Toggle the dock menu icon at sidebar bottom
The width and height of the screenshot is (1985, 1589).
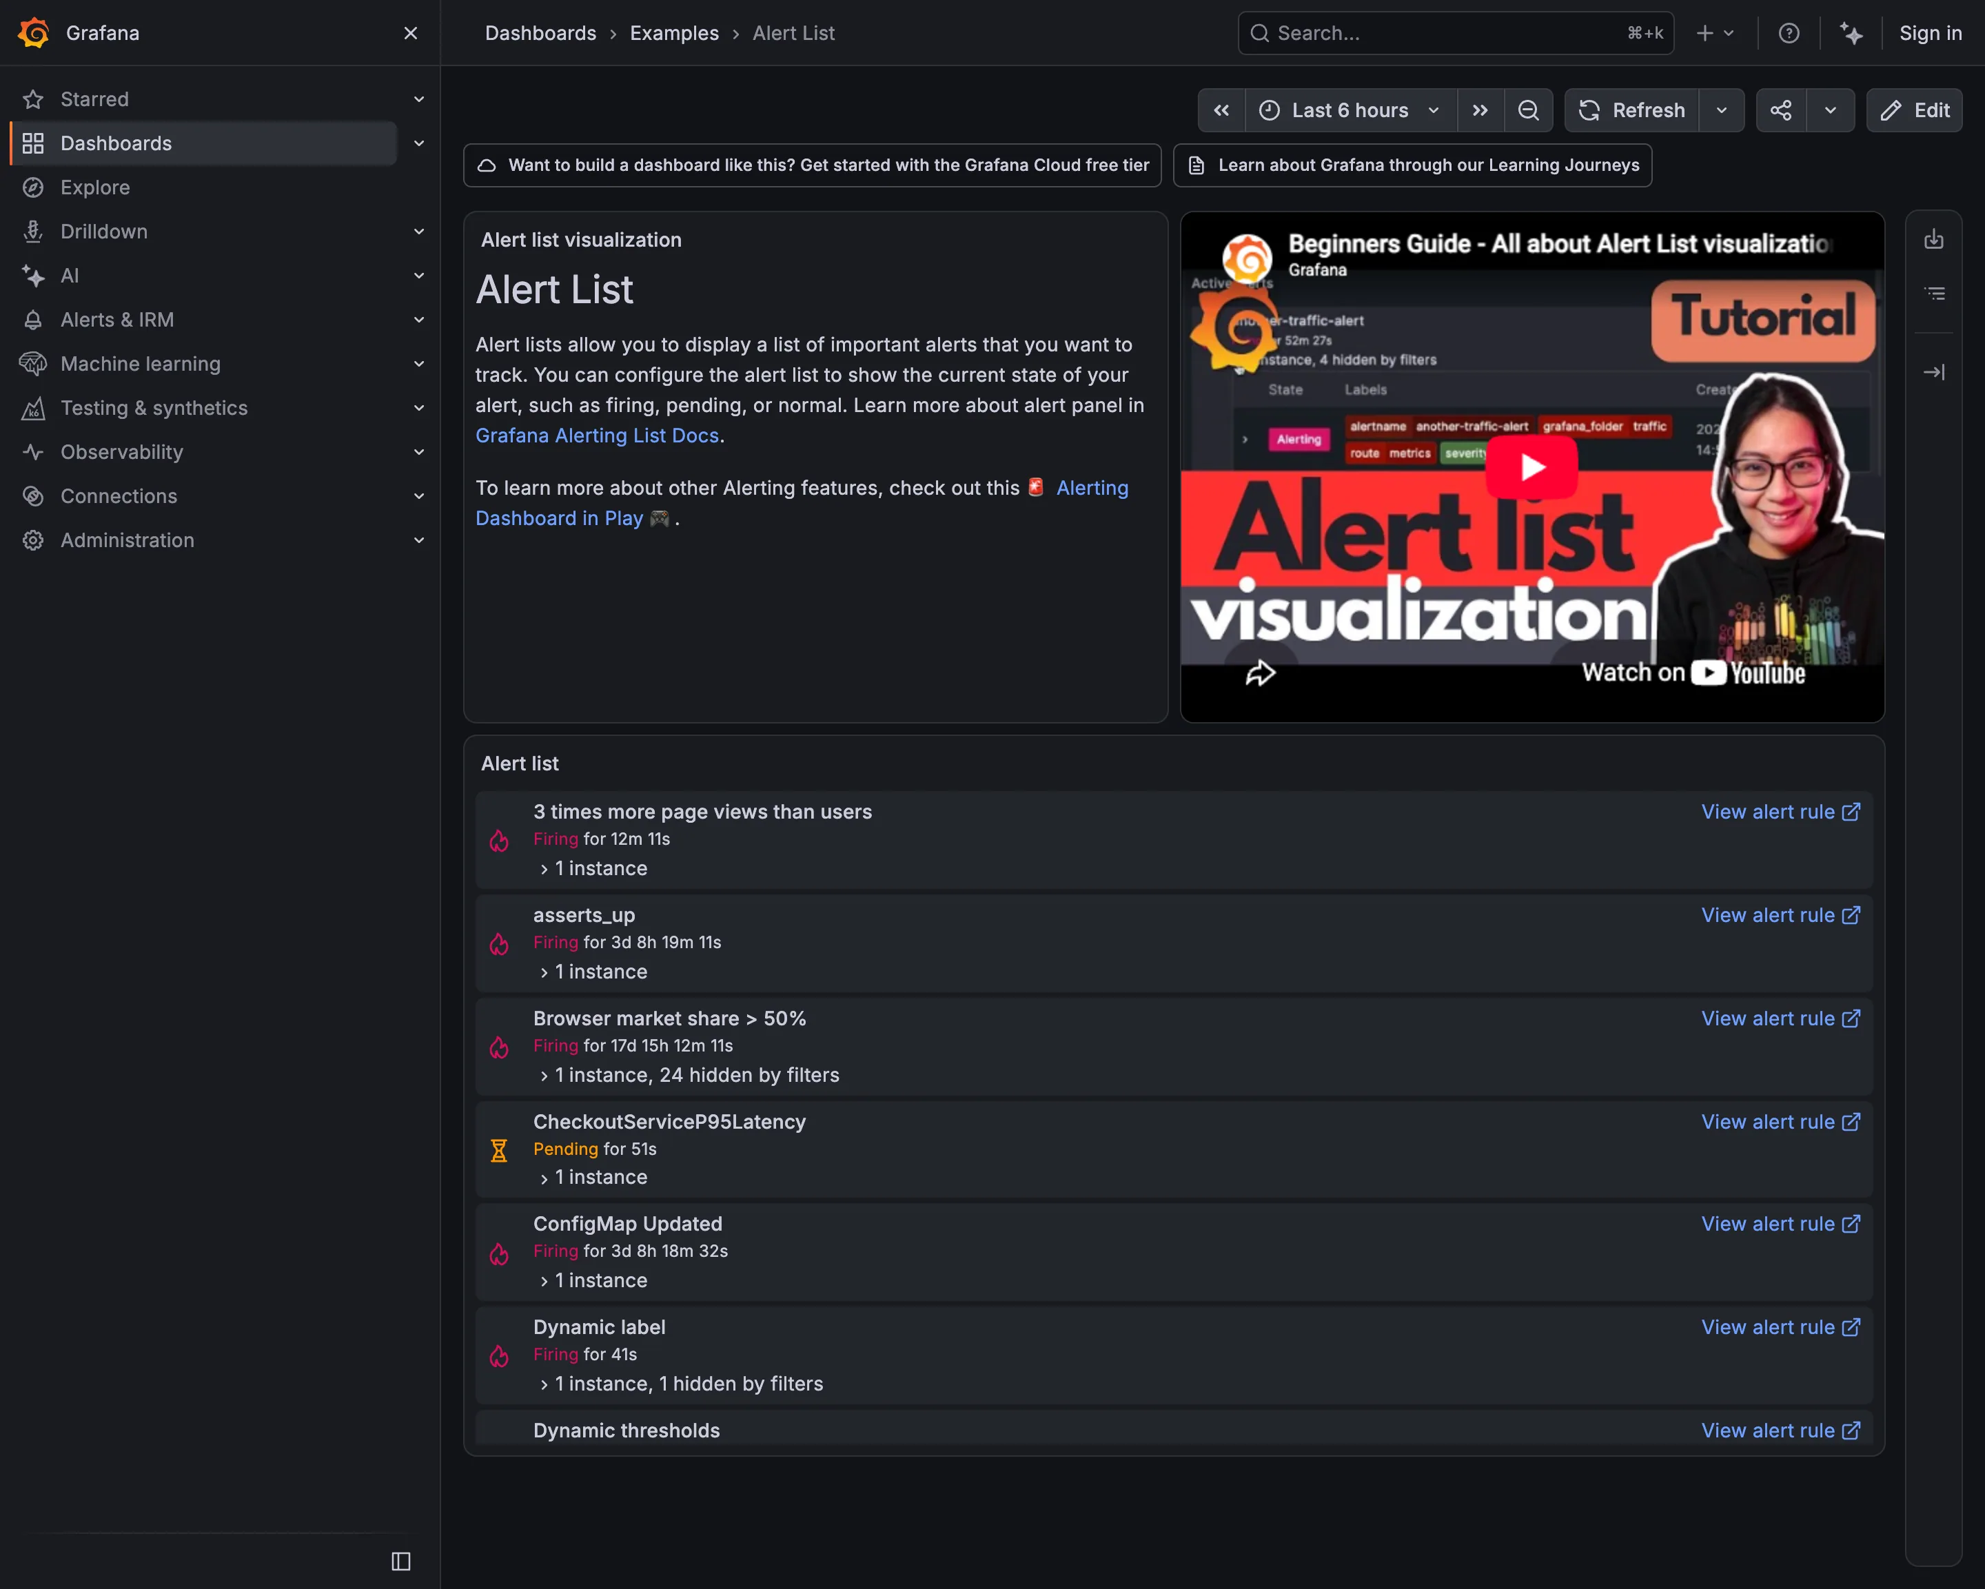pyautogui.click(x=400, y=1561)
